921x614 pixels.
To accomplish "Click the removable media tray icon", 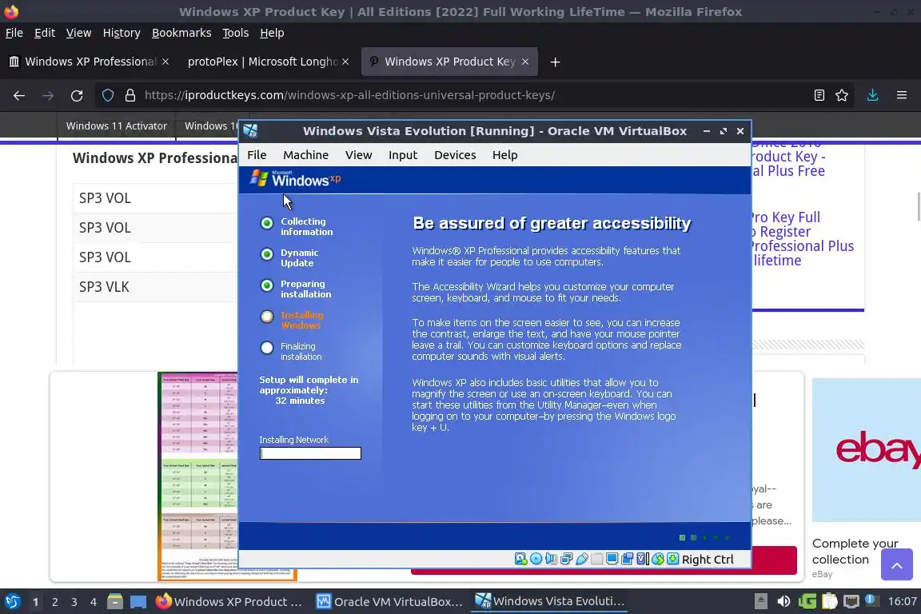I will tap(760, 601).
